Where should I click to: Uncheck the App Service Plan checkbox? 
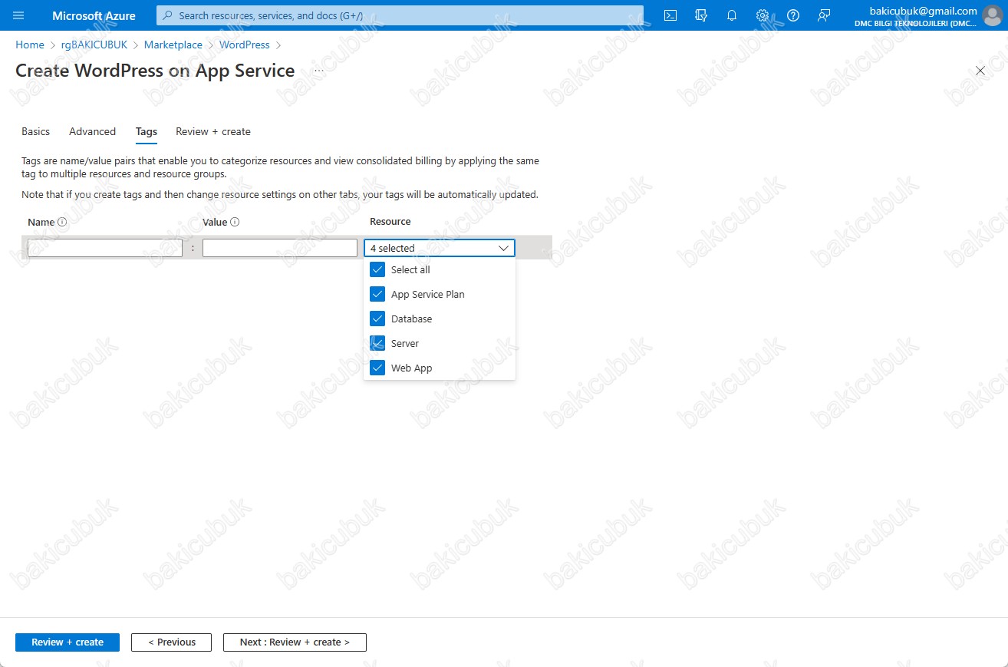tap(377, 294)
